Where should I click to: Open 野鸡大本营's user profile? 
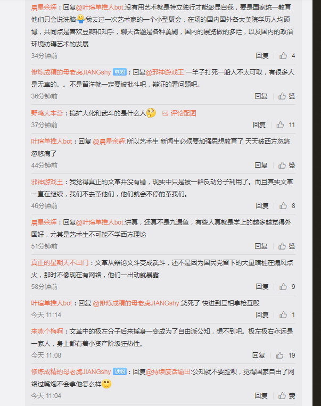click(x=47, y=113)
